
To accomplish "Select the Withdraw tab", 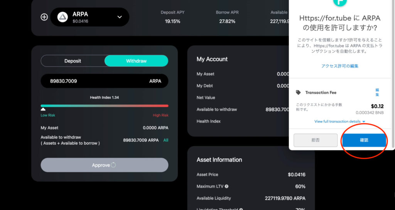I will click(136, 61).
